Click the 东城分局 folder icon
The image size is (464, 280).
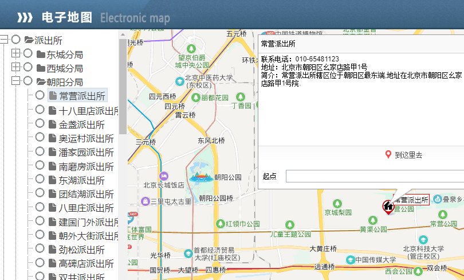click(41, 55)
